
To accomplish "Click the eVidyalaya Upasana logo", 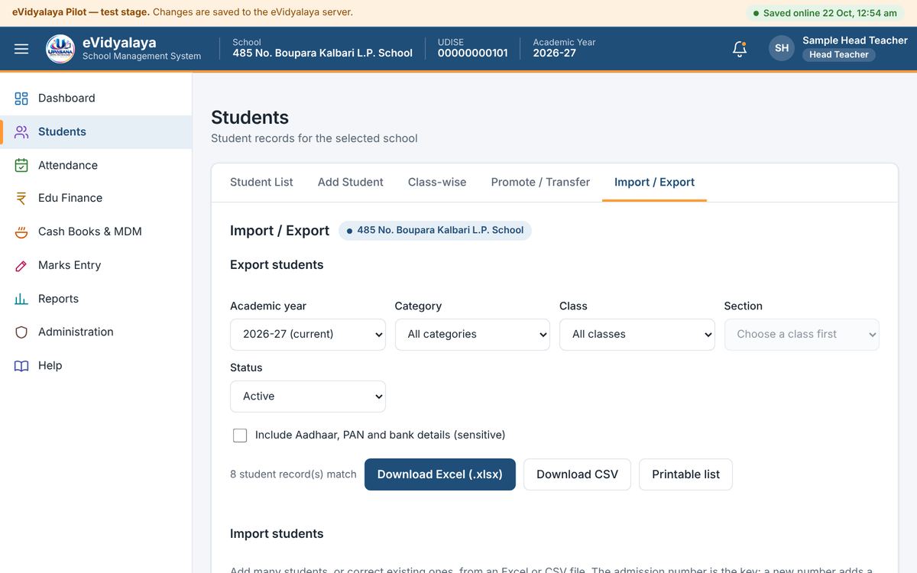I will click(x=60, y=49).
